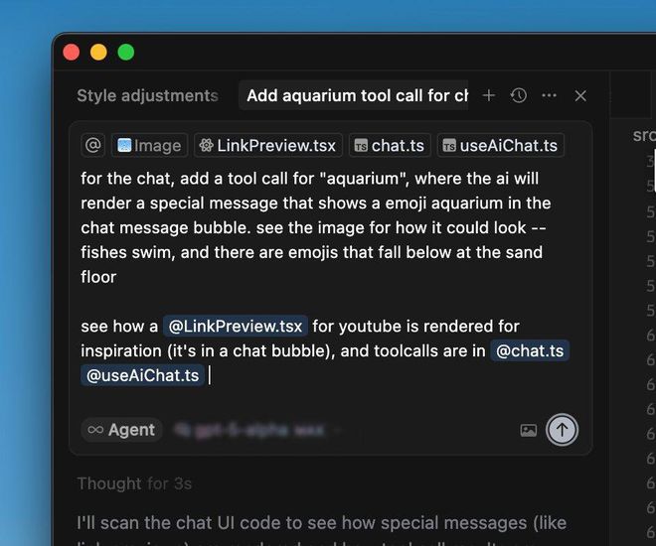The height and width of the screenshot is (546, 656).
Task: Click the @useAiChat.ts mention in message
Action: coord(143,375)
